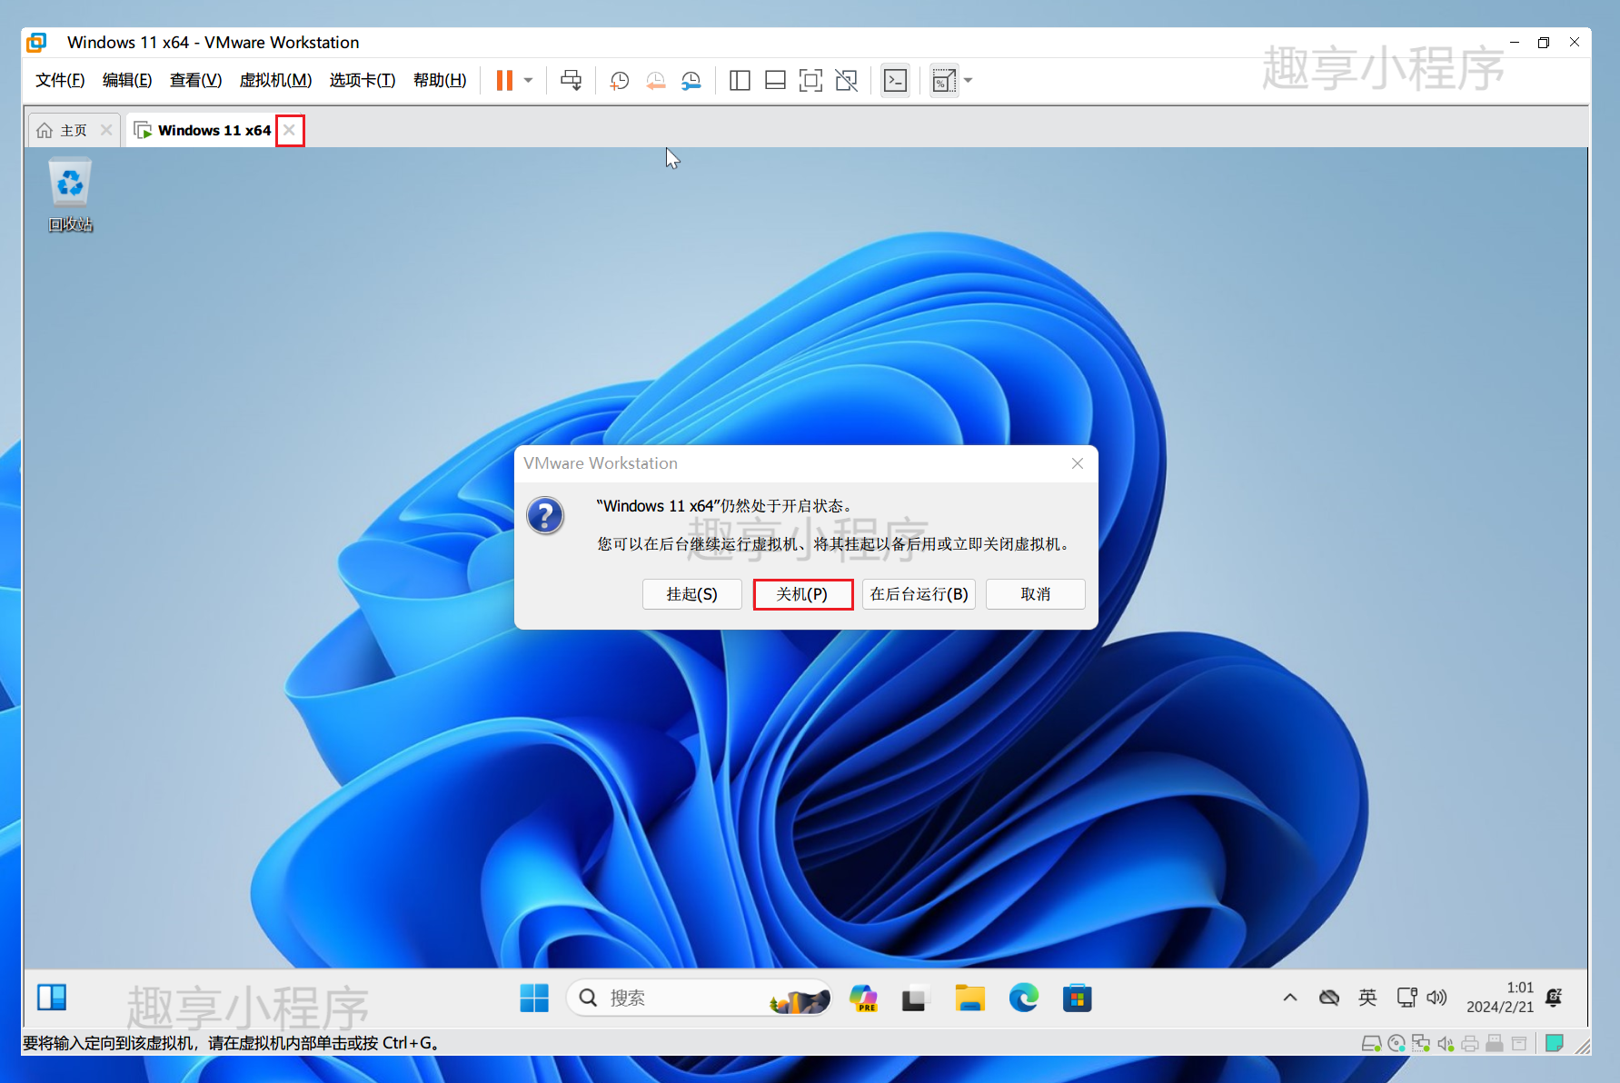Click the network adapter status bar icon

tap(1421, 1044)
